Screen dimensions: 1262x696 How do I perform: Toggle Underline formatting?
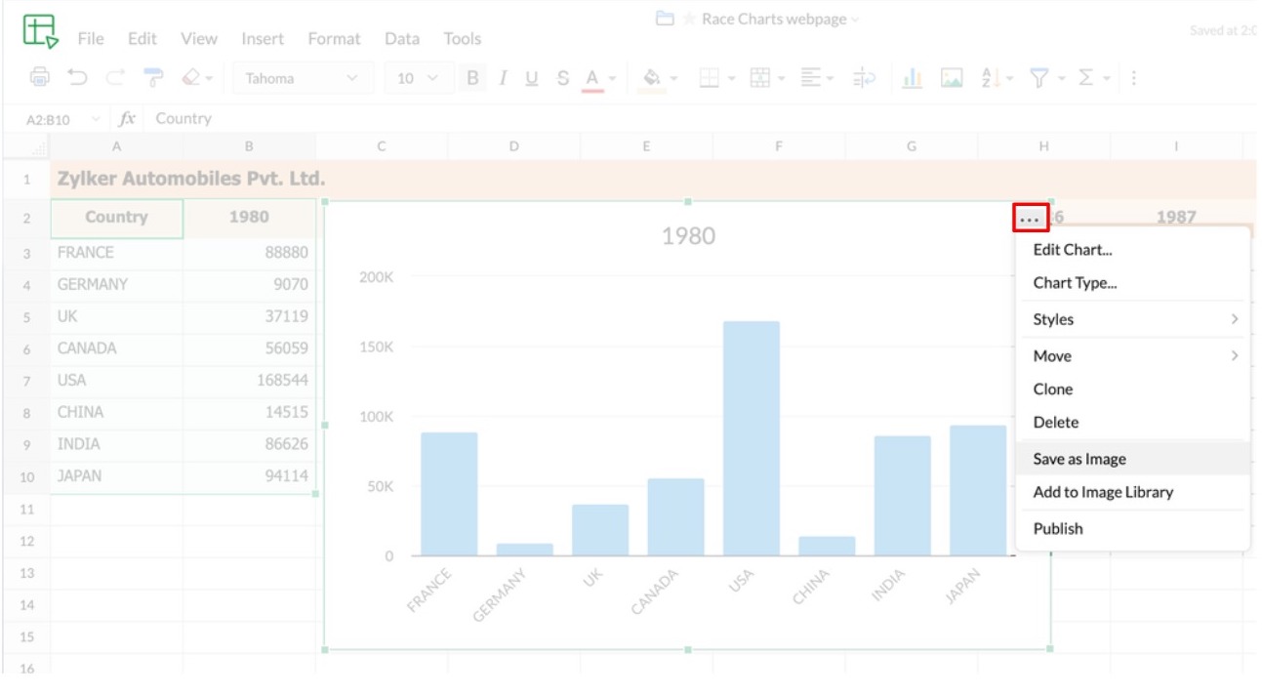[x=531, y=78]
